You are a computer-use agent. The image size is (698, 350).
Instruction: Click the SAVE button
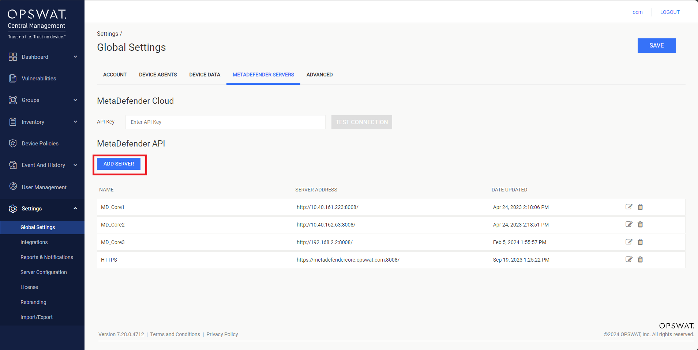[x=656, y=46]
